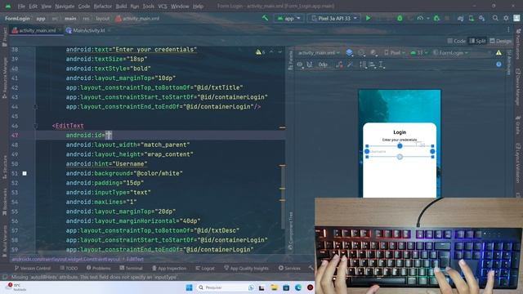The image size is (523, 294).
Task: Click design warning triangle icon
Action: point(498,52)
